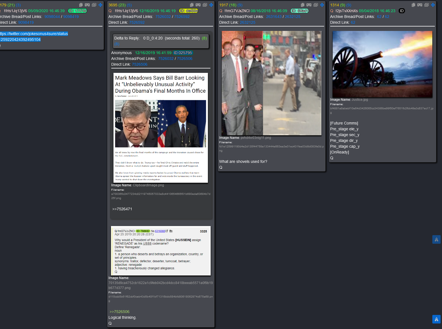Open images icon on post 3695
This screenshot has width=442, height=329.
click(x=205, y=5)
